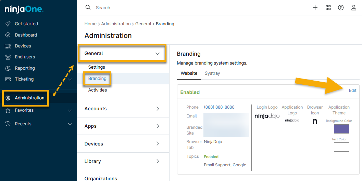The width and height of the screenshot is (362, 181).
Task: Click the phone number (888) 888-8888 link
Action: coord(219,107)
